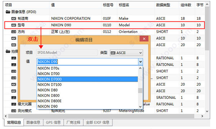Collapse the 值 combo box dropdown arrow
216x129 pixels.
click(x=140, y=62)
